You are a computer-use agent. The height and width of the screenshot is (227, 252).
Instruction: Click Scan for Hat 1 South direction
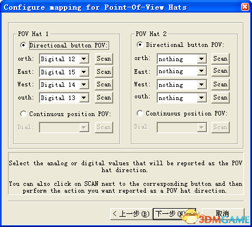click(104, 98)
